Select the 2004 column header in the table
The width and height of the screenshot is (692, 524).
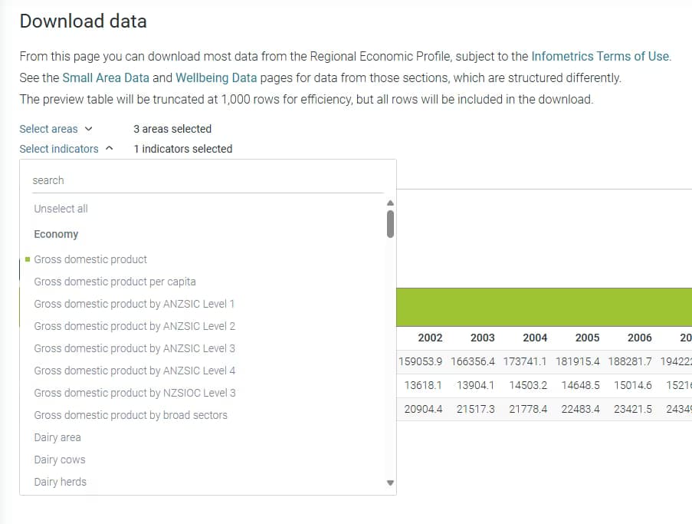coord(535,338)
